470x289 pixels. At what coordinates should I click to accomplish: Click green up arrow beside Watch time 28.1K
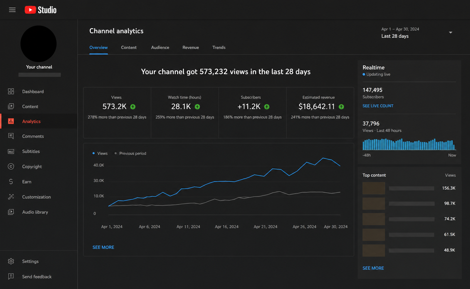pos(197,107)
